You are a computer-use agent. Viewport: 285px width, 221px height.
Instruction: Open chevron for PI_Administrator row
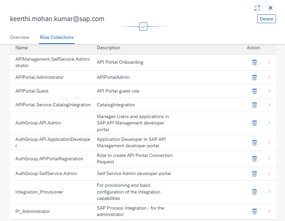(269, 211)
